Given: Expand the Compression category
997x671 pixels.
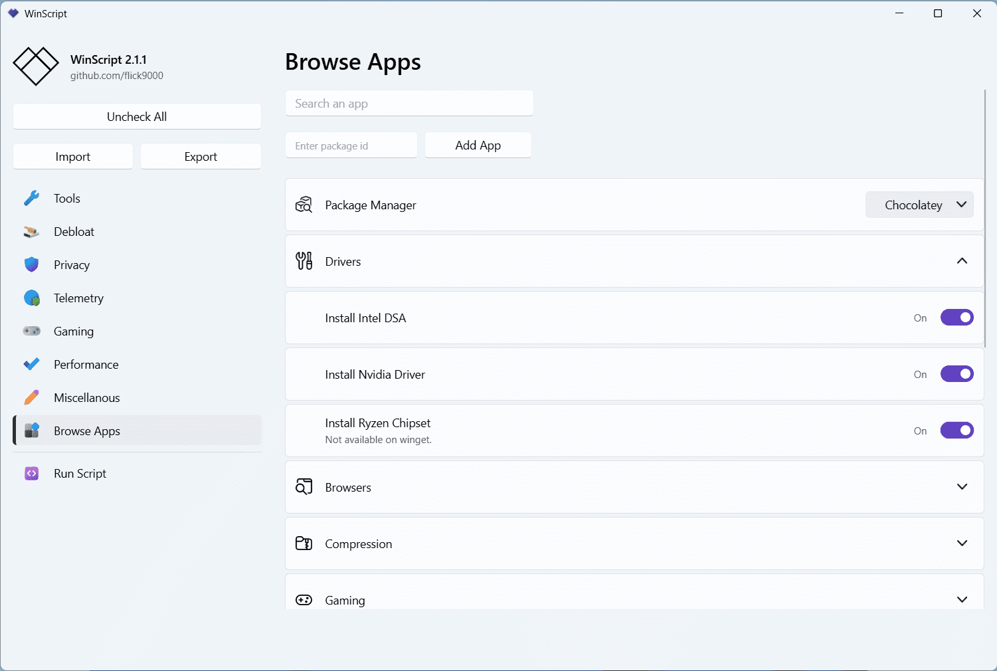Looking at the screenshot, I should click(962, 543).
